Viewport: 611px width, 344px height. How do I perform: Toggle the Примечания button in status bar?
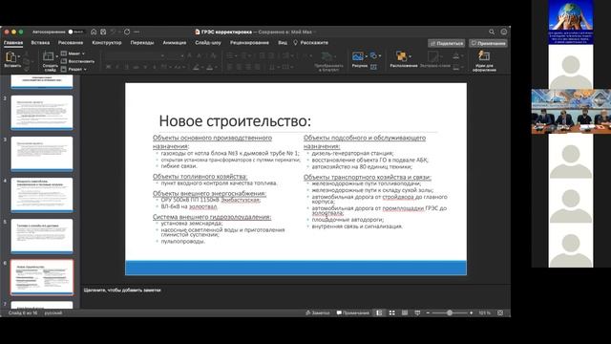[x=353, y=312]
